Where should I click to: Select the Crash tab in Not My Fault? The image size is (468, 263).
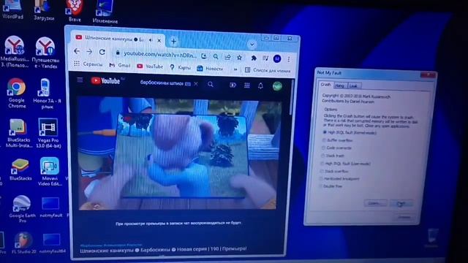[x=325, y=85]
